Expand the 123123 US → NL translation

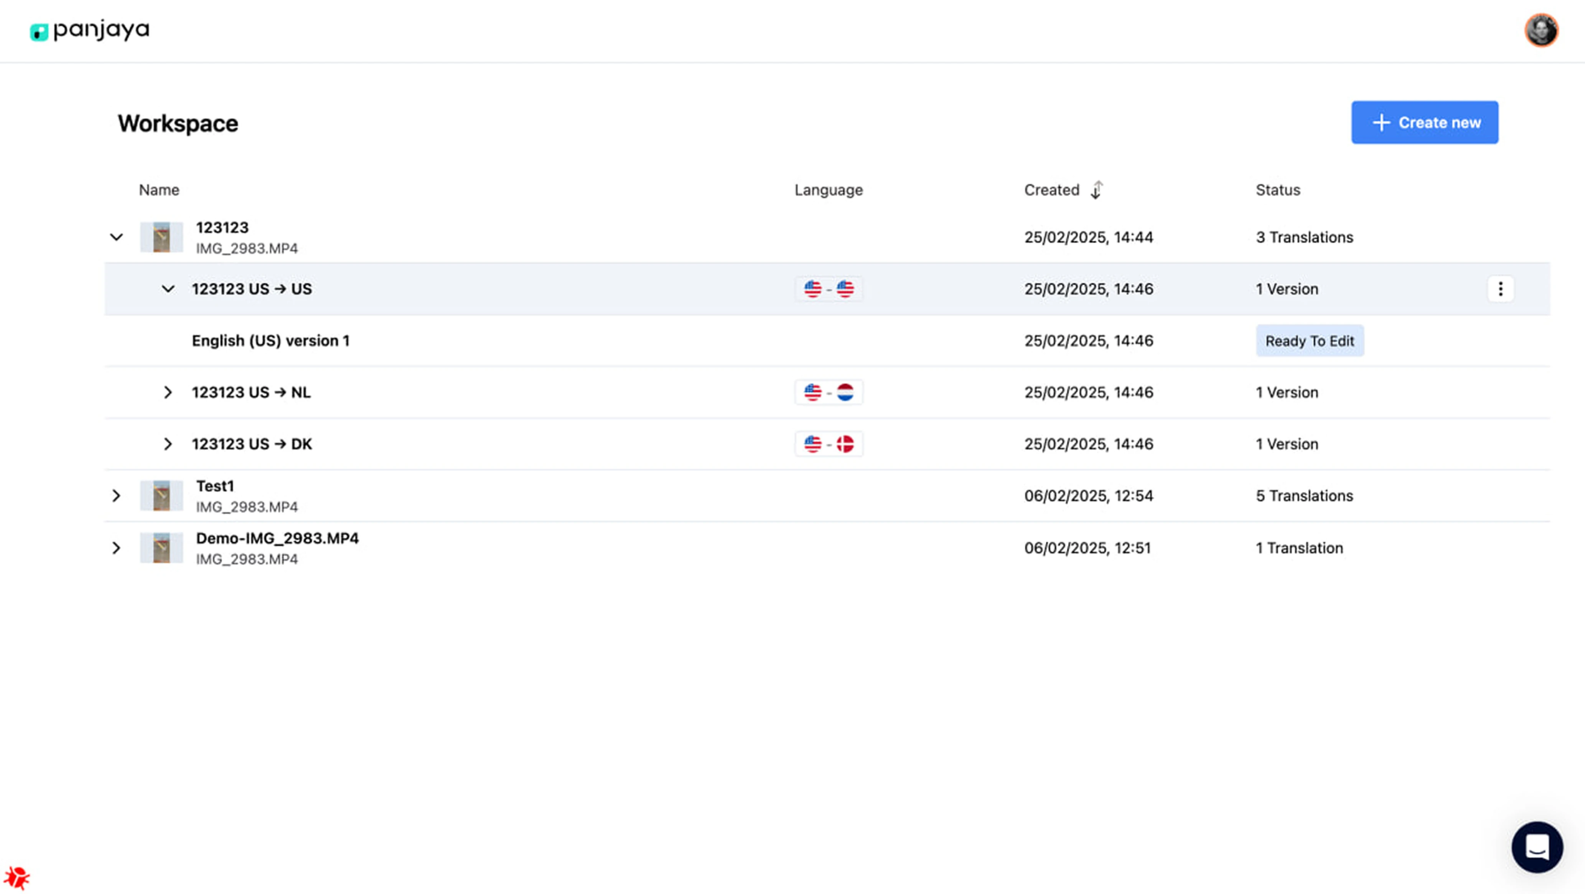(x=168, y=392)
